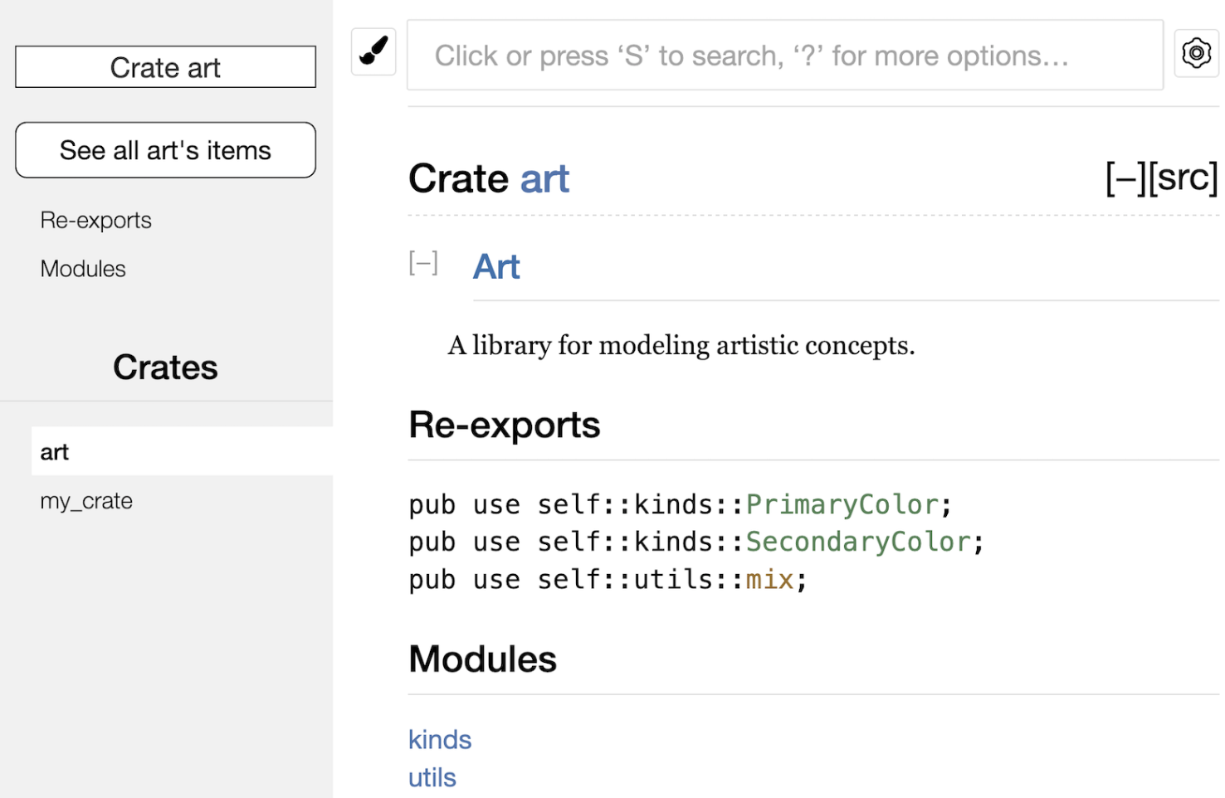Click 'See all art's items' button

(x=165, y=150)
